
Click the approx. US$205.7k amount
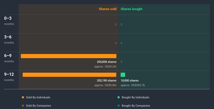click(x=133, y=85)
